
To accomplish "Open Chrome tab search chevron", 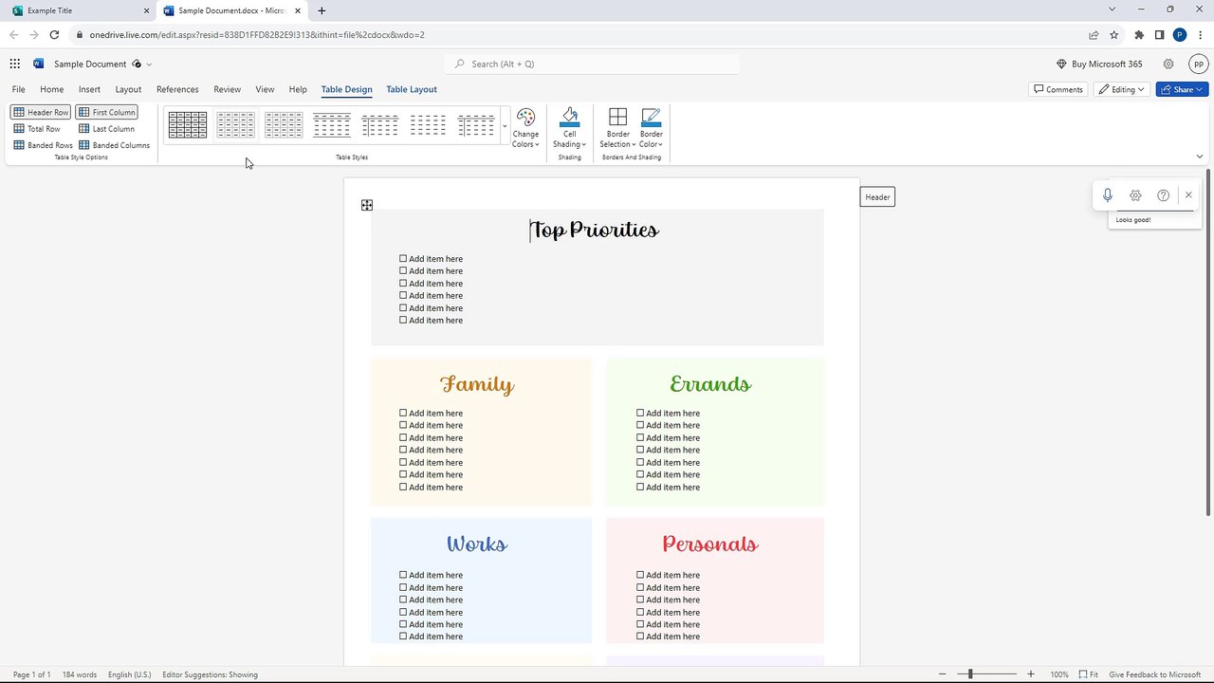I will pos(1112,9).
